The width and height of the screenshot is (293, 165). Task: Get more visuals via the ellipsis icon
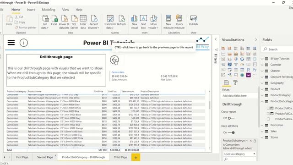click(255, 75)
